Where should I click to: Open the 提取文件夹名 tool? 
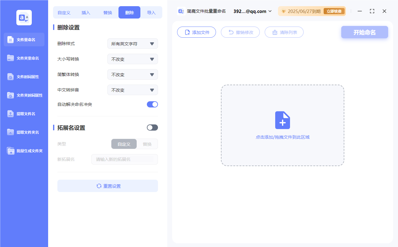click(24, 132)
